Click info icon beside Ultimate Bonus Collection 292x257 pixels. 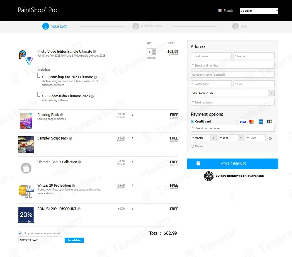pyautogui.click(x=80, y=162)
